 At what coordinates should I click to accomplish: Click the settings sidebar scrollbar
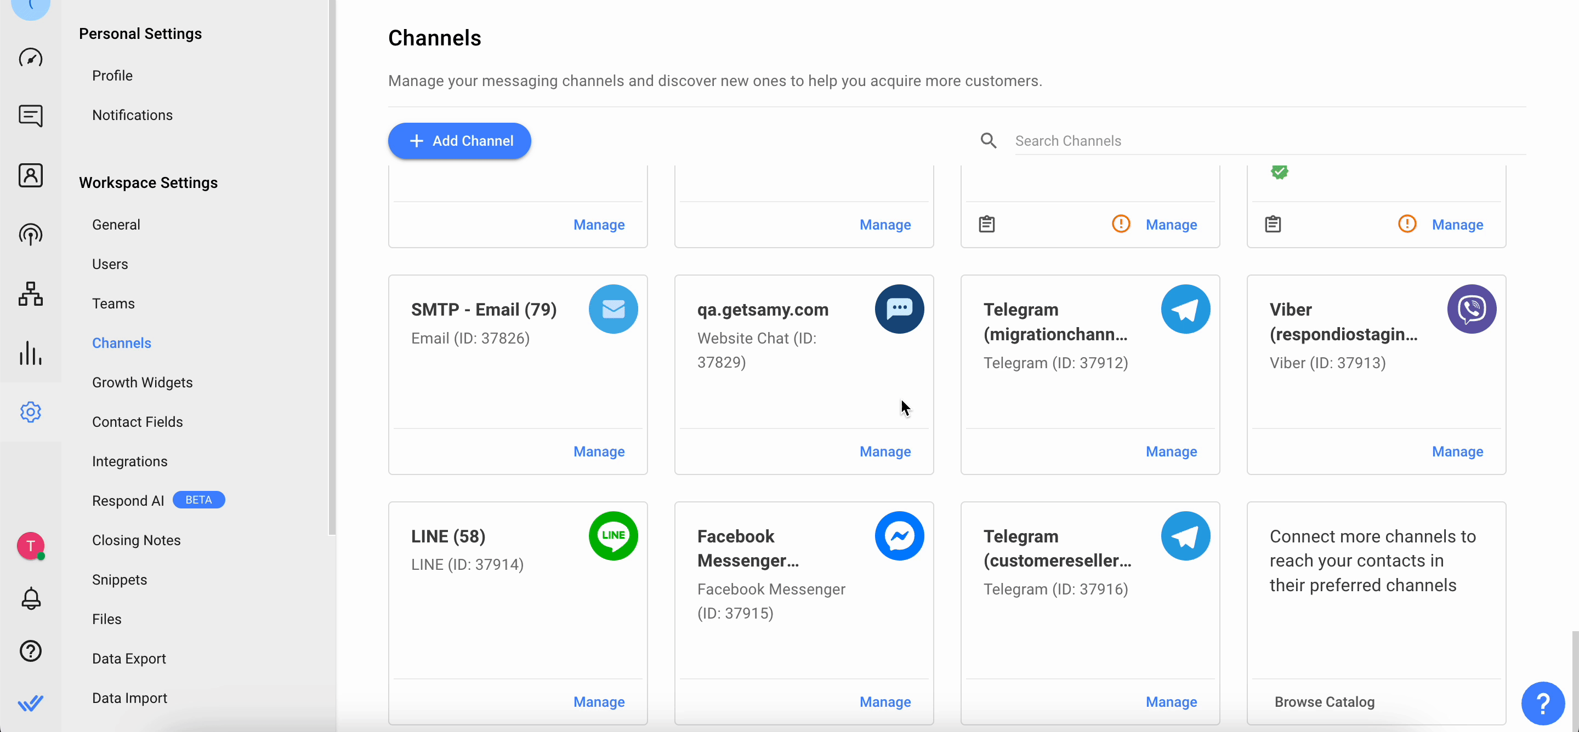332,268
